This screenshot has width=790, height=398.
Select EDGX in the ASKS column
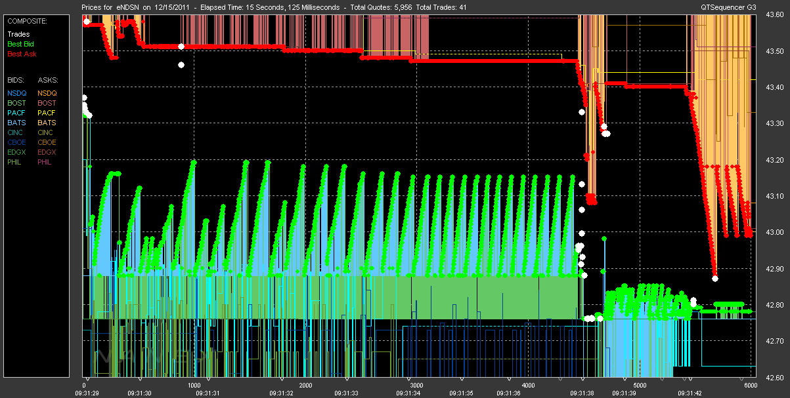[47, 152]
